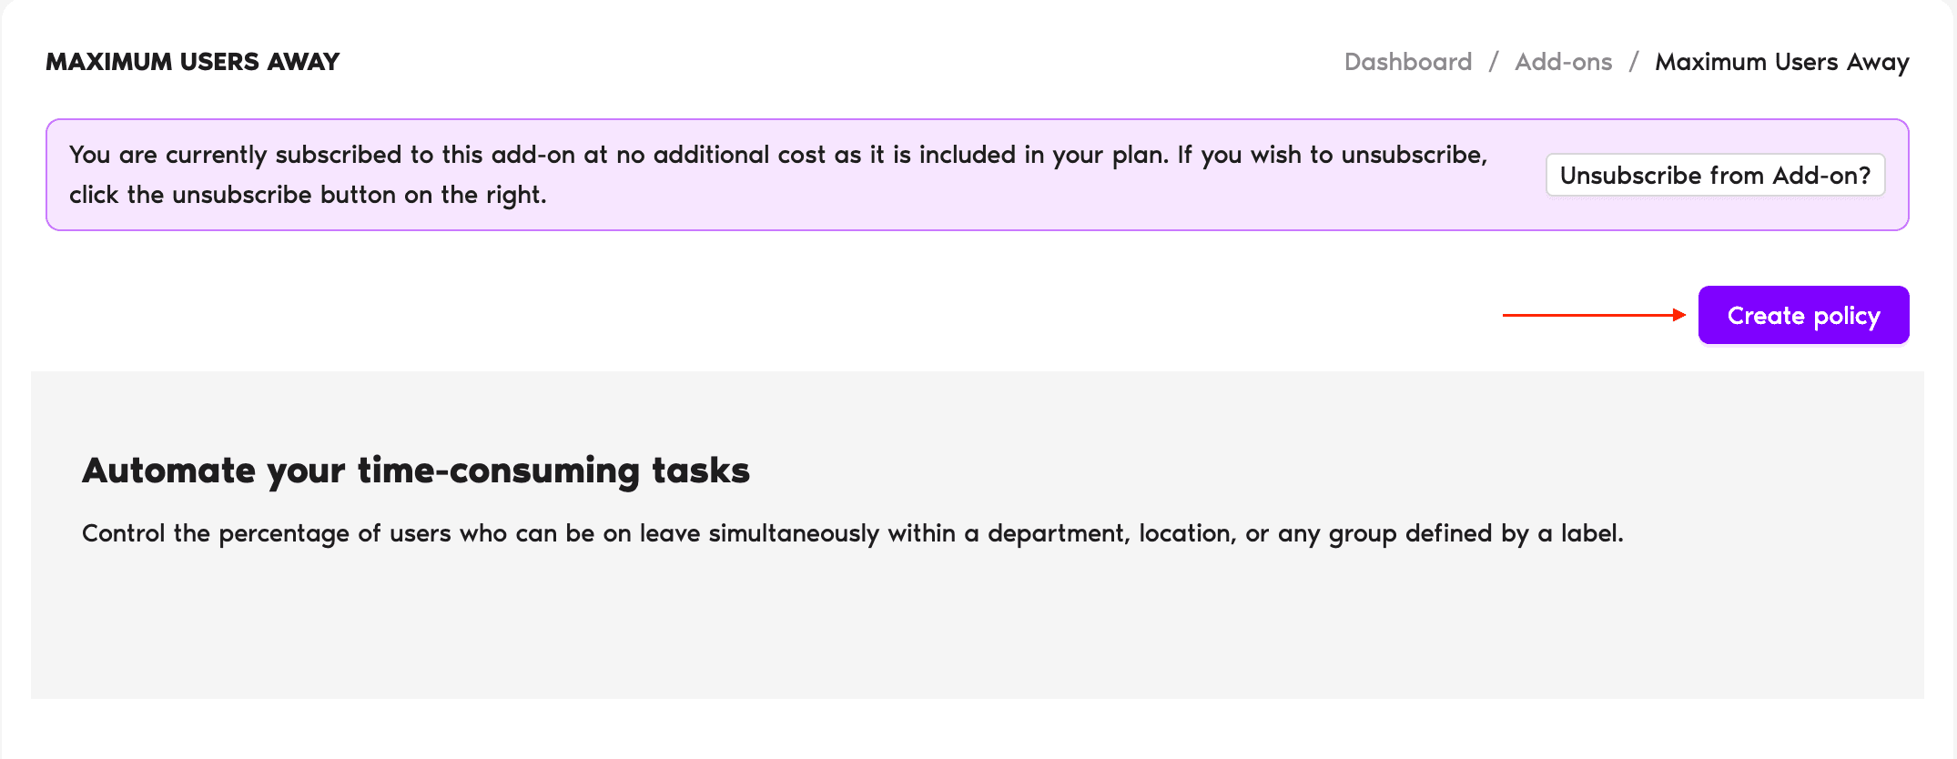Open Add-ons breadcrumb link
The height and width of the screenshot is (759, 1957).
coord(1563,62)
